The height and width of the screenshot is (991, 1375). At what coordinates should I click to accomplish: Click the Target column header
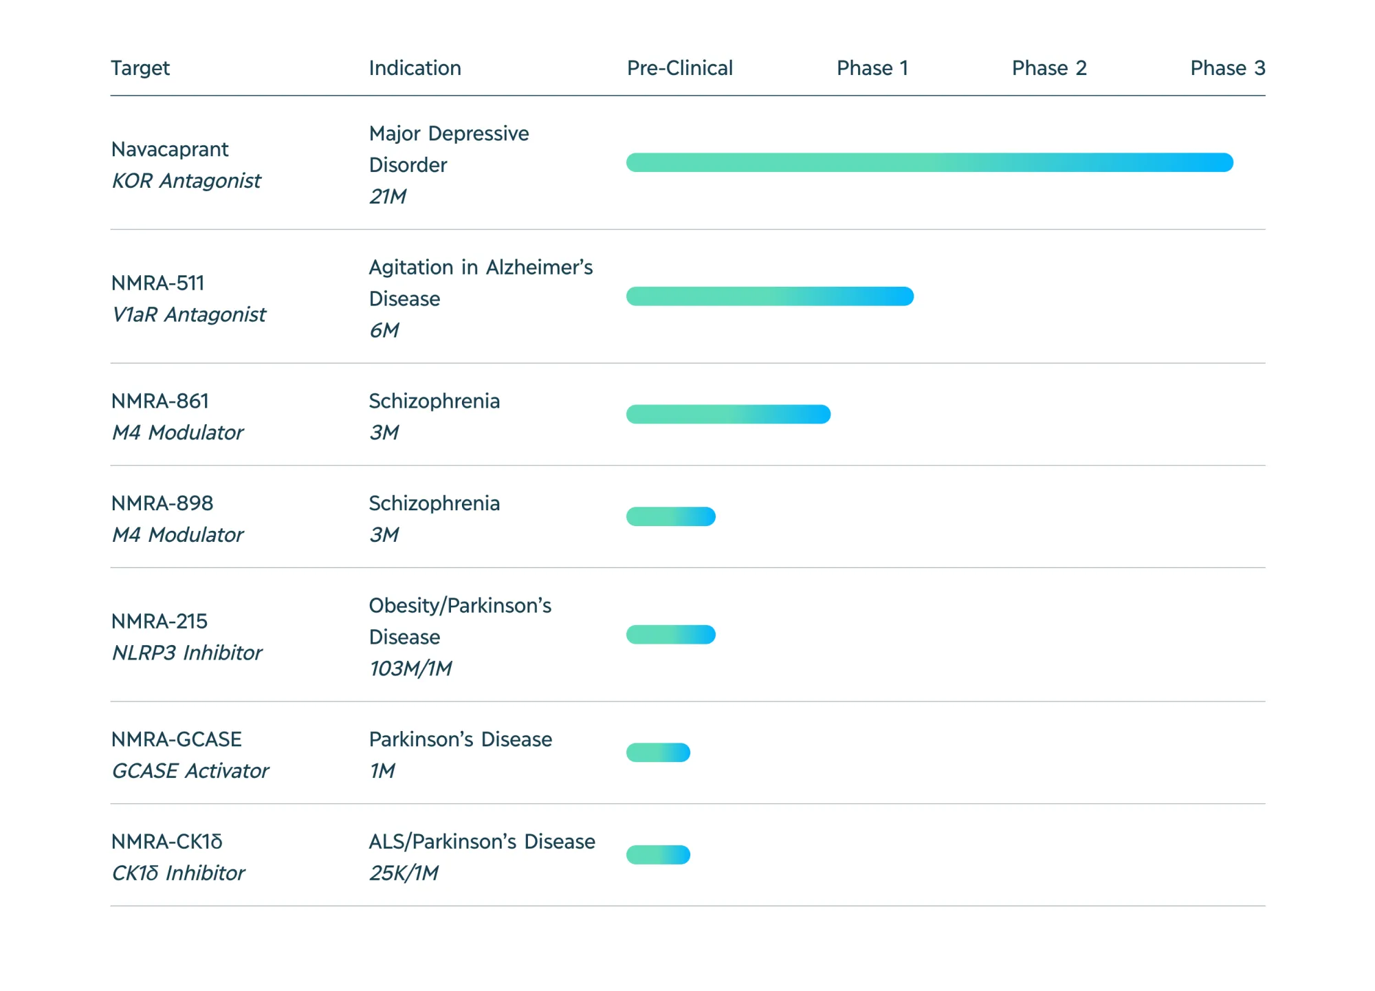pyautogui.click(x=140, y=68)
